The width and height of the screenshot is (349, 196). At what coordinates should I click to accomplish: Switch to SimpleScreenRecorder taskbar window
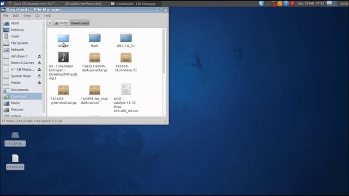tap(83, 4)
